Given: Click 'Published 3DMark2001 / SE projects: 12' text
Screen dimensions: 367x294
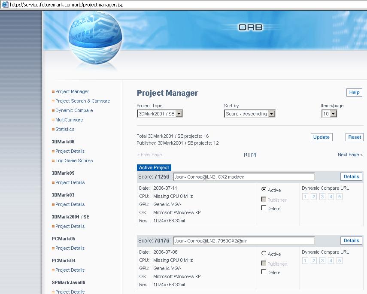Looking at the screenshot, I should (x=178, y=143).
